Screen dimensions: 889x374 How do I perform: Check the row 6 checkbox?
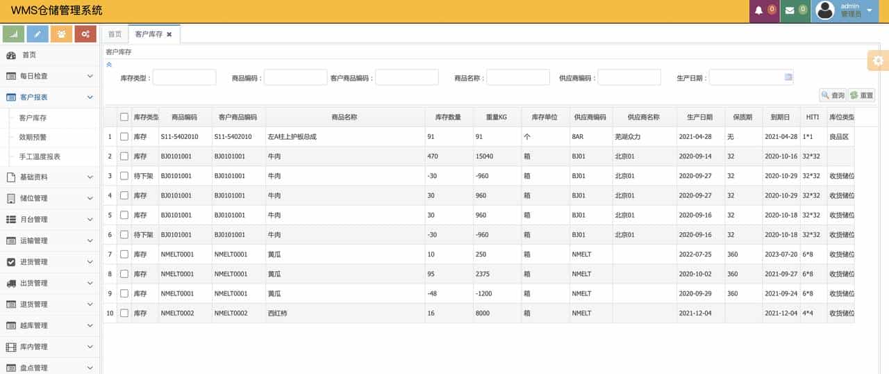(124, 235)
